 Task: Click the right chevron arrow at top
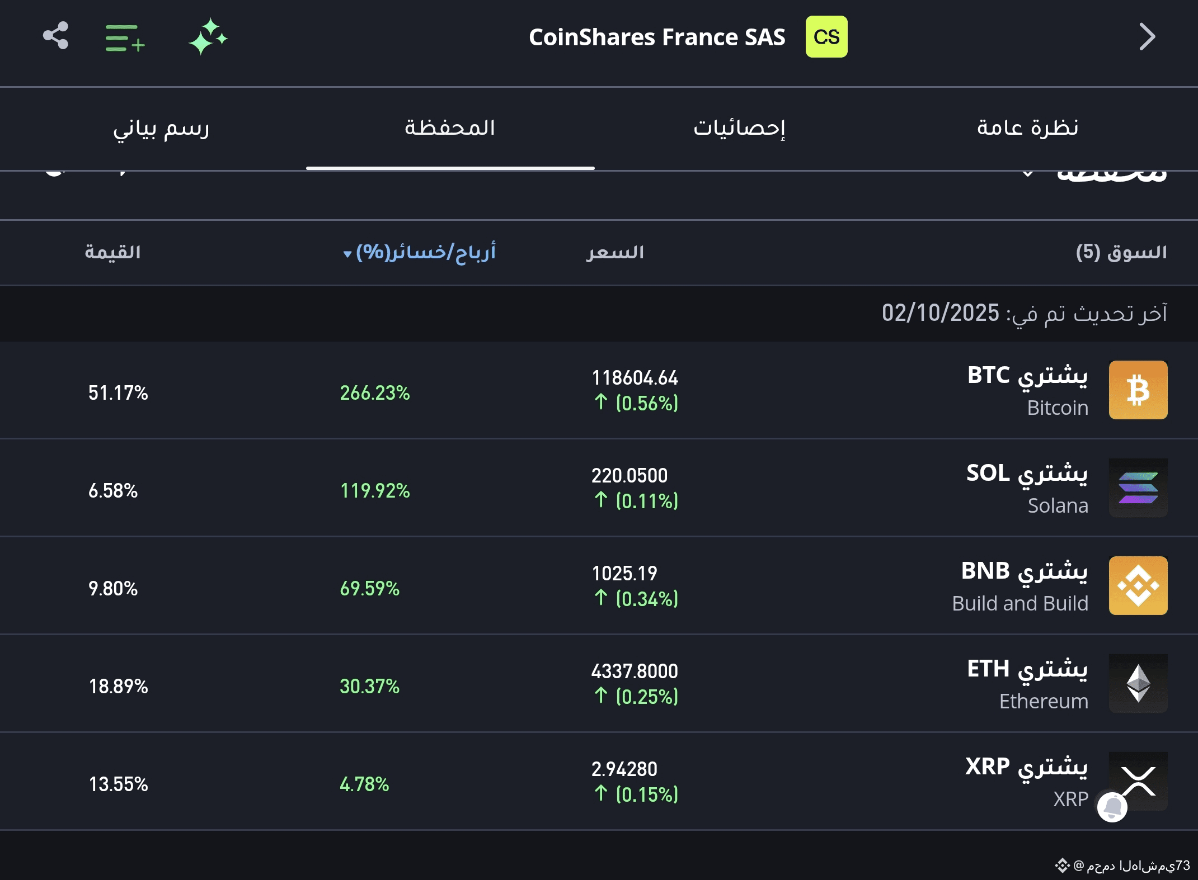click(1147, 37)
